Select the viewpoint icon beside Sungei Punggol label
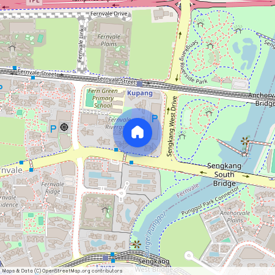Screen dimensions: 275x275 tap(137, 244)
